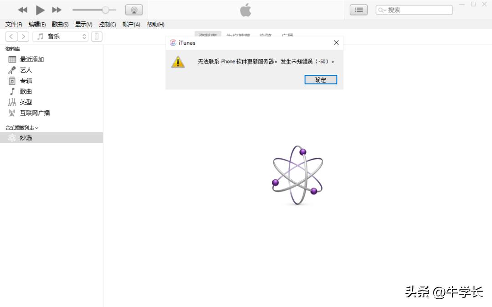The height and width of the screenshot is (307, 492).
Task: Select 歌曲 (Songs) in the sidebar
Action: (x=26, y=91)
